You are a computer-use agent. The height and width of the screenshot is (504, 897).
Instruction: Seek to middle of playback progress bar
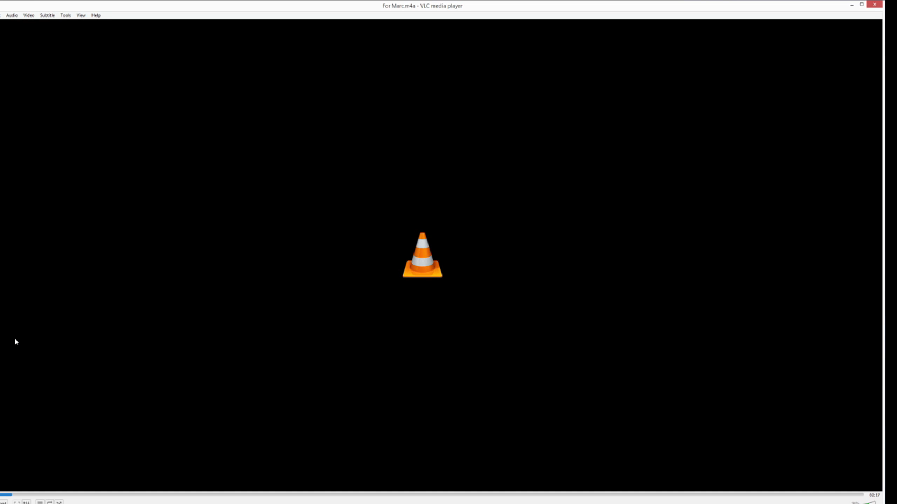(x=432, y=494)
